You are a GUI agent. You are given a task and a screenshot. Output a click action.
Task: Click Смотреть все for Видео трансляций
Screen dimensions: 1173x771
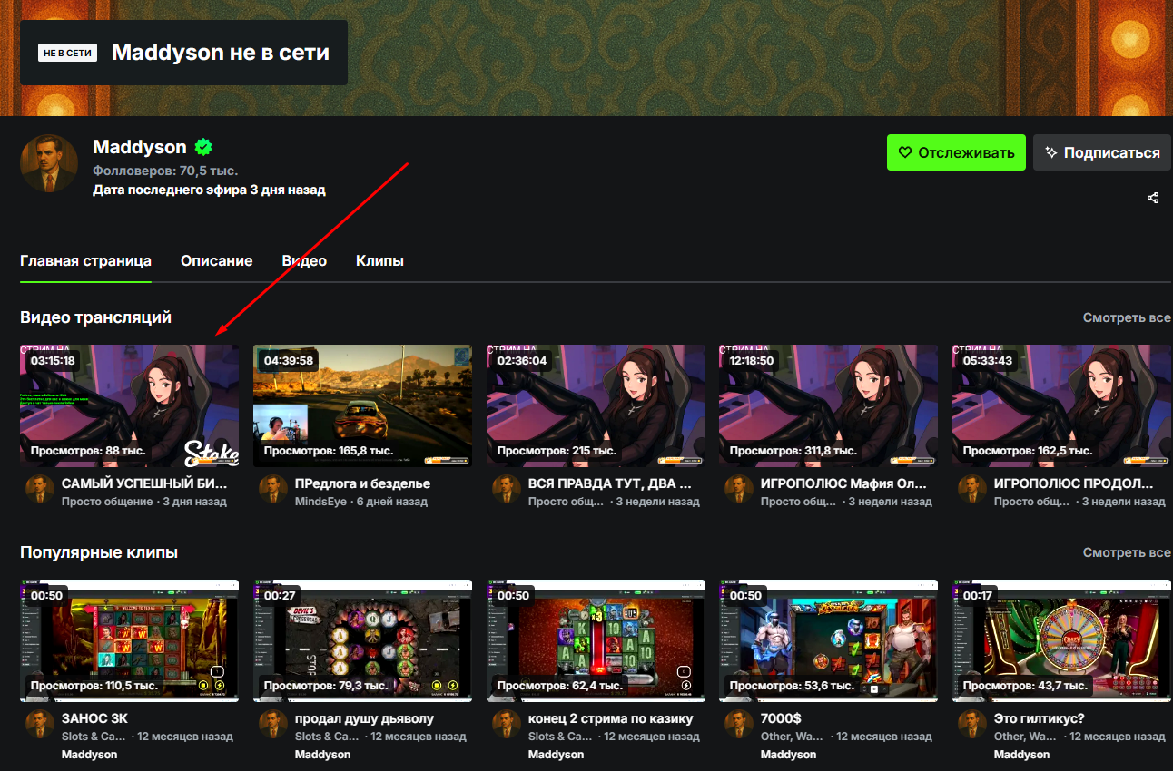pos(1127,318)
